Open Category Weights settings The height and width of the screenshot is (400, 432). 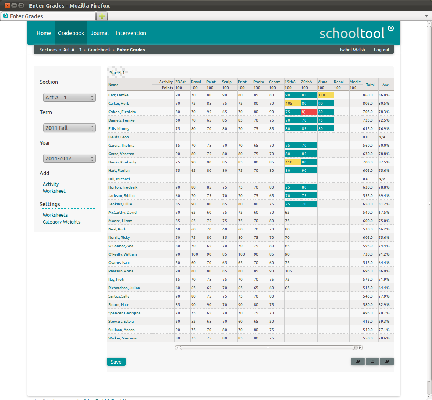tap(61, 222)
